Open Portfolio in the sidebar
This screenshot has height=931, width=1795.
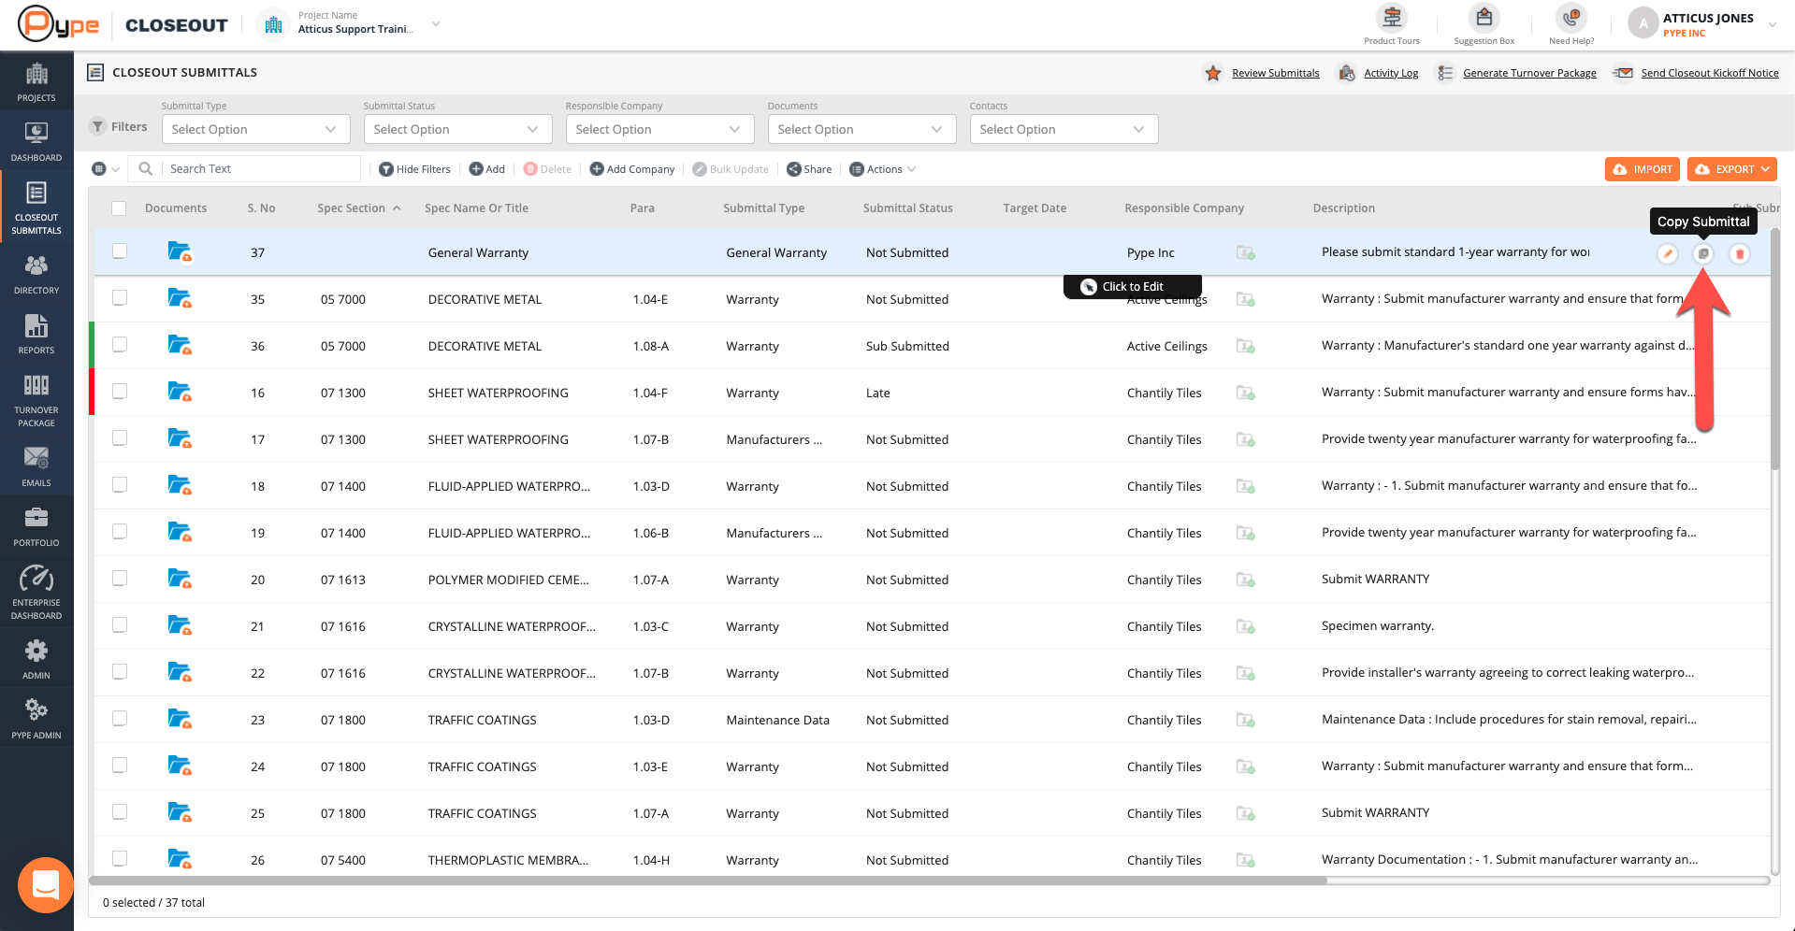[36, 526]
